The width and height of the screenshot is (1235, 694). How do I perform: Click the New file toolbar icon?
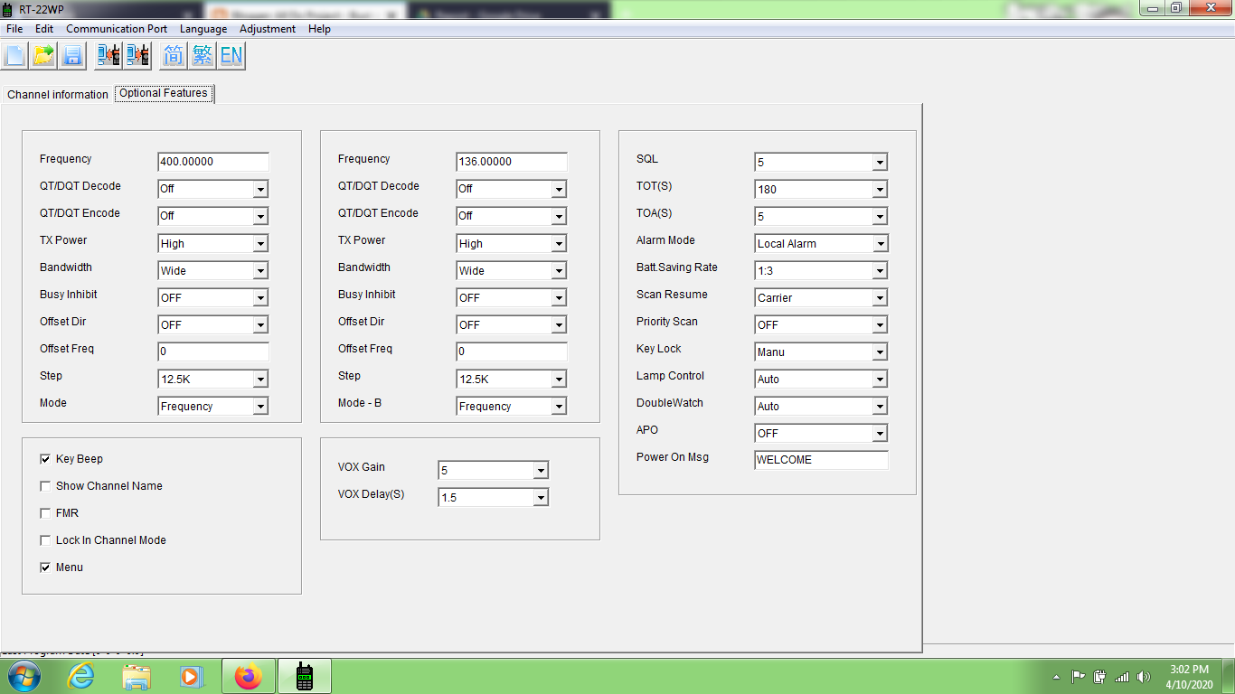coord(14,55)
